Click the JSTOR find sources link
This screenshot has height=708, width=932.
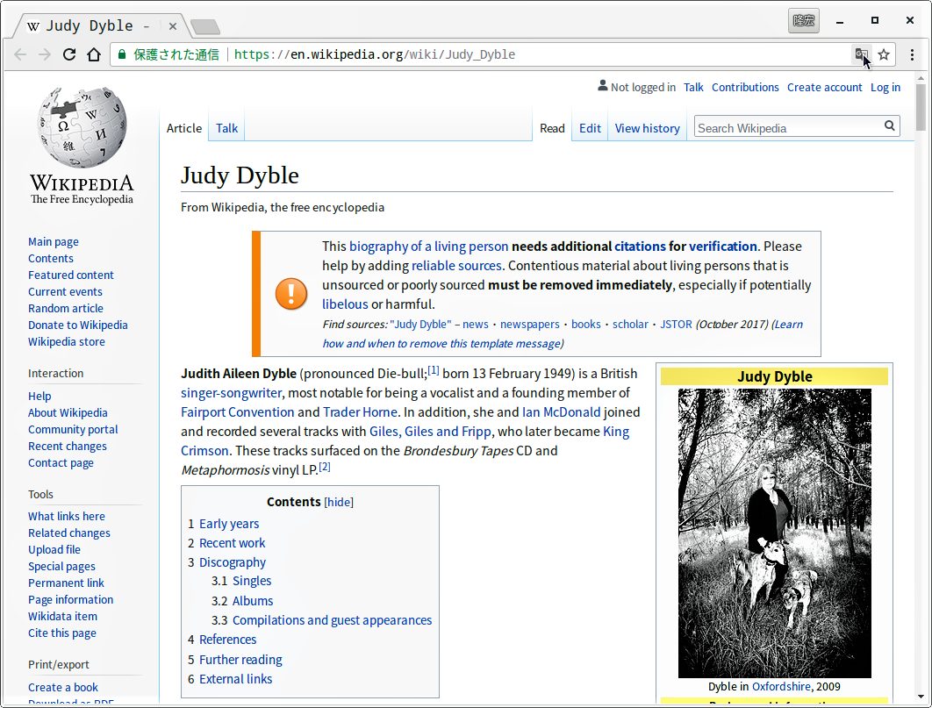point(676,325)
